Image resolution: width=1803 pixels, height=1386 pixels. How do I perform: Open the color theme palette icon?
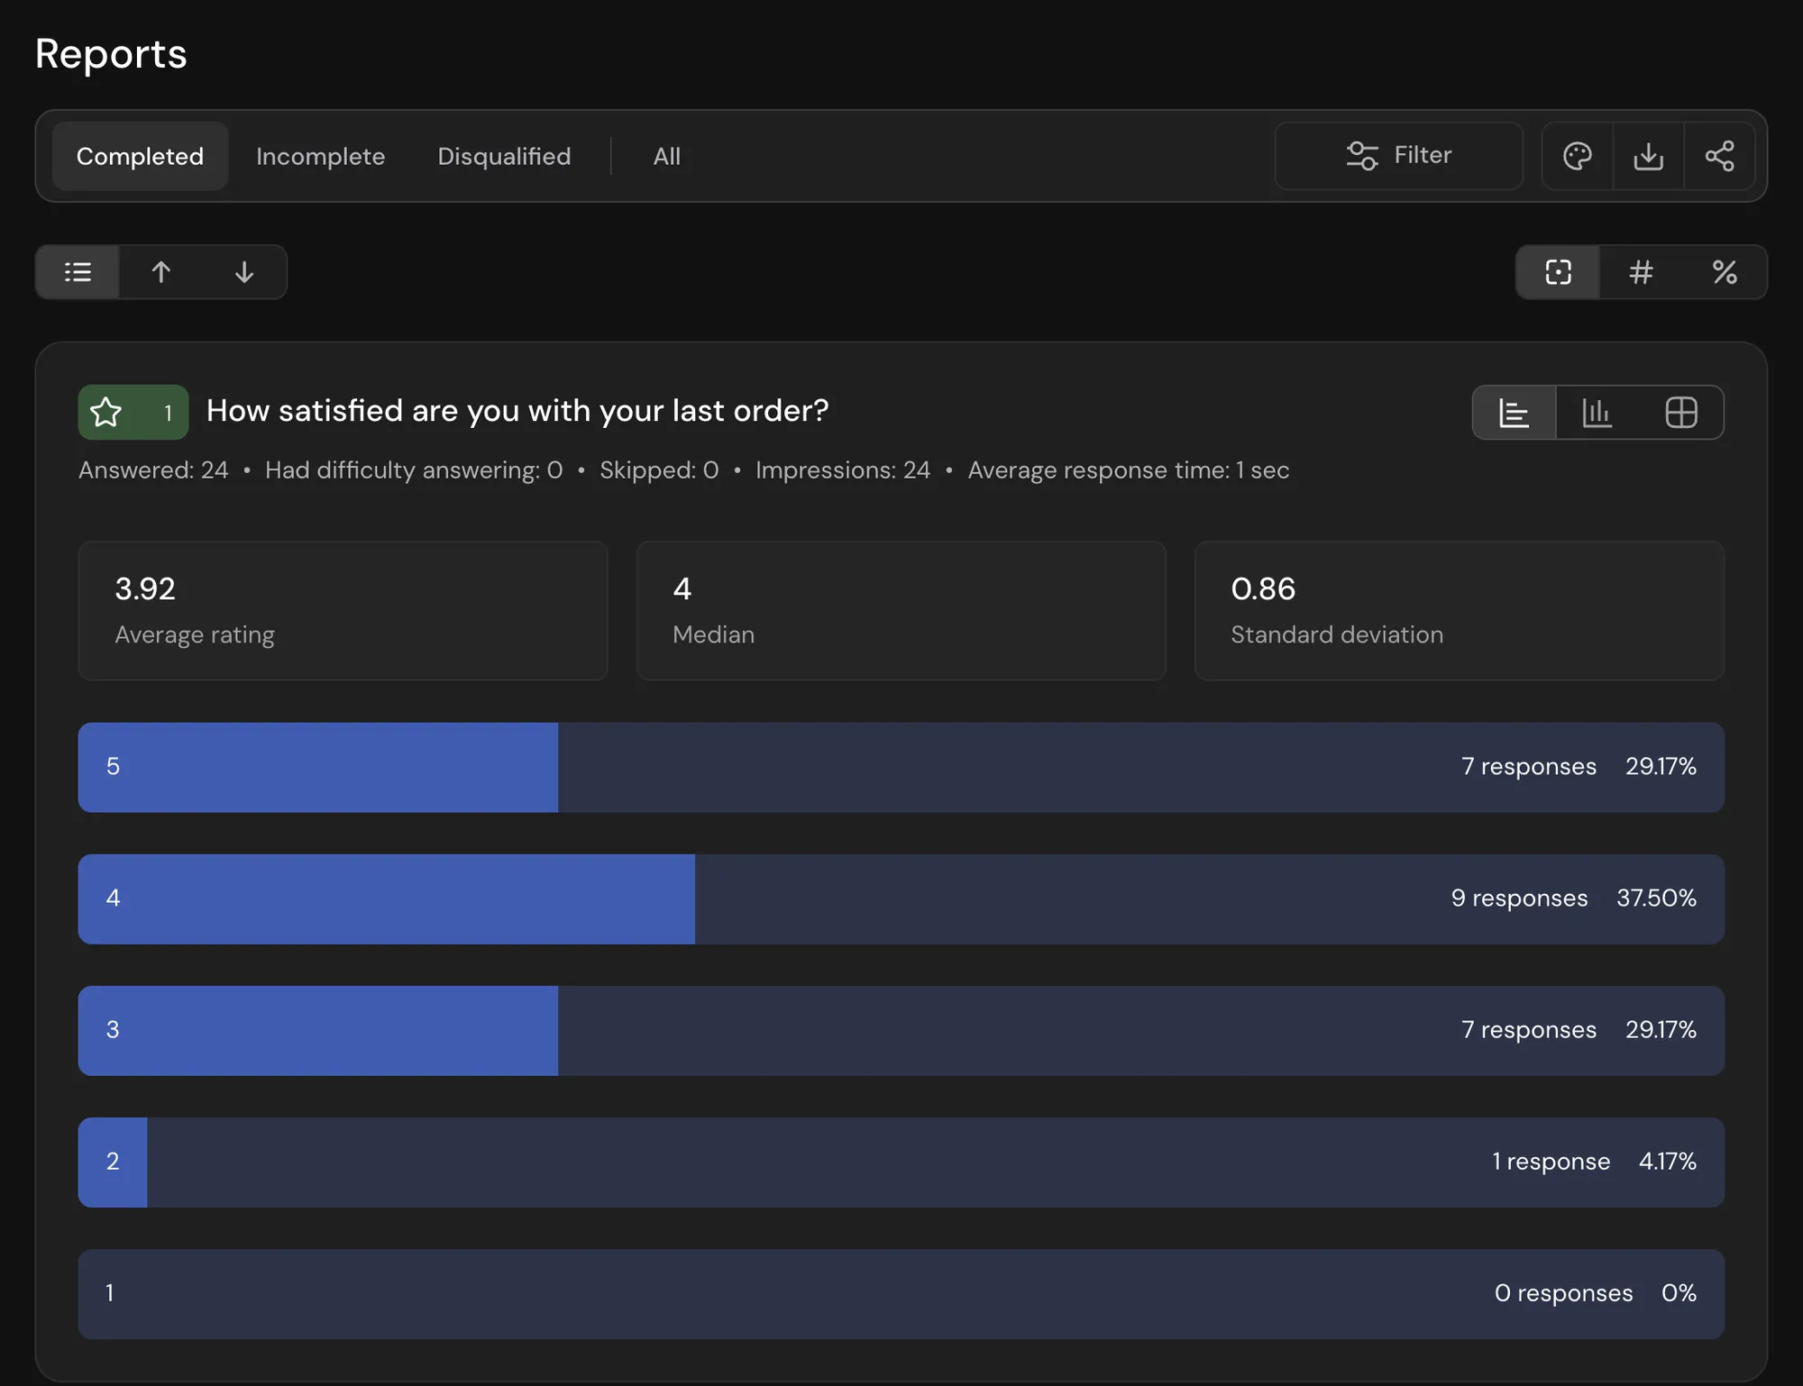(x=1578, y=156)
